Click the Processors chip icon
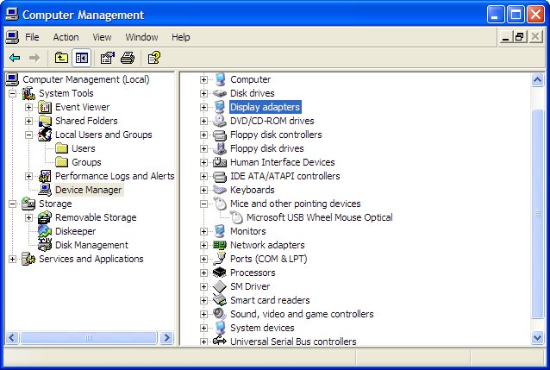The image size is (550, 370). point(220,273)
